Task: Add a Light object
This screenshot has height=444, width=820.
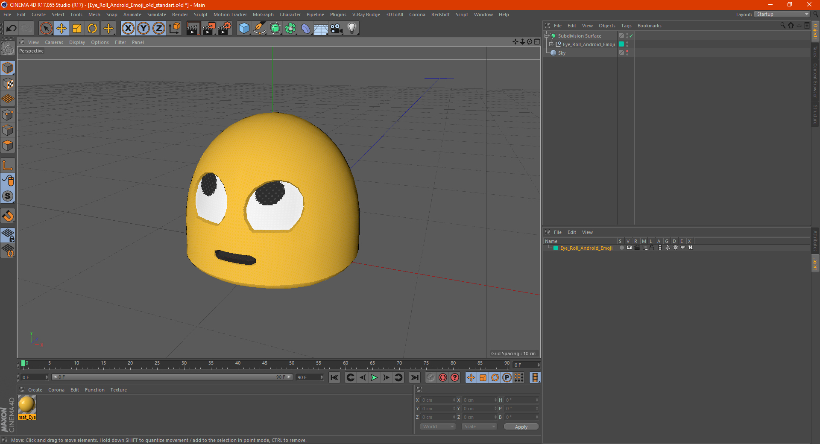Action: (351, 29)
